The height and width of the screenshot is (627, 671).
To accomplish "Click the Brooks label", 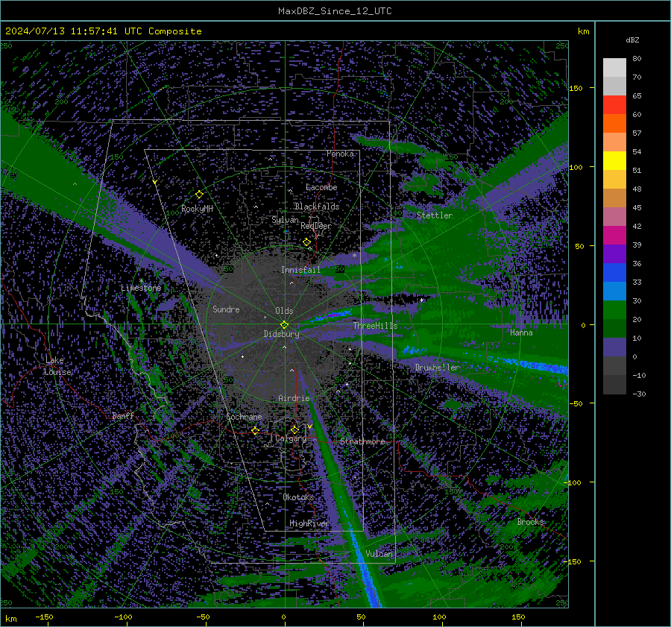I will (x=530, y=522).
